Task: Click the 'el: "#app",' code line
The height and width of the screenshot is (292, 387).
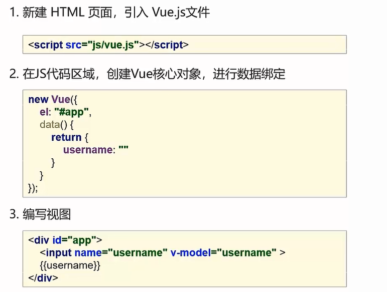Action: [65, 112]
